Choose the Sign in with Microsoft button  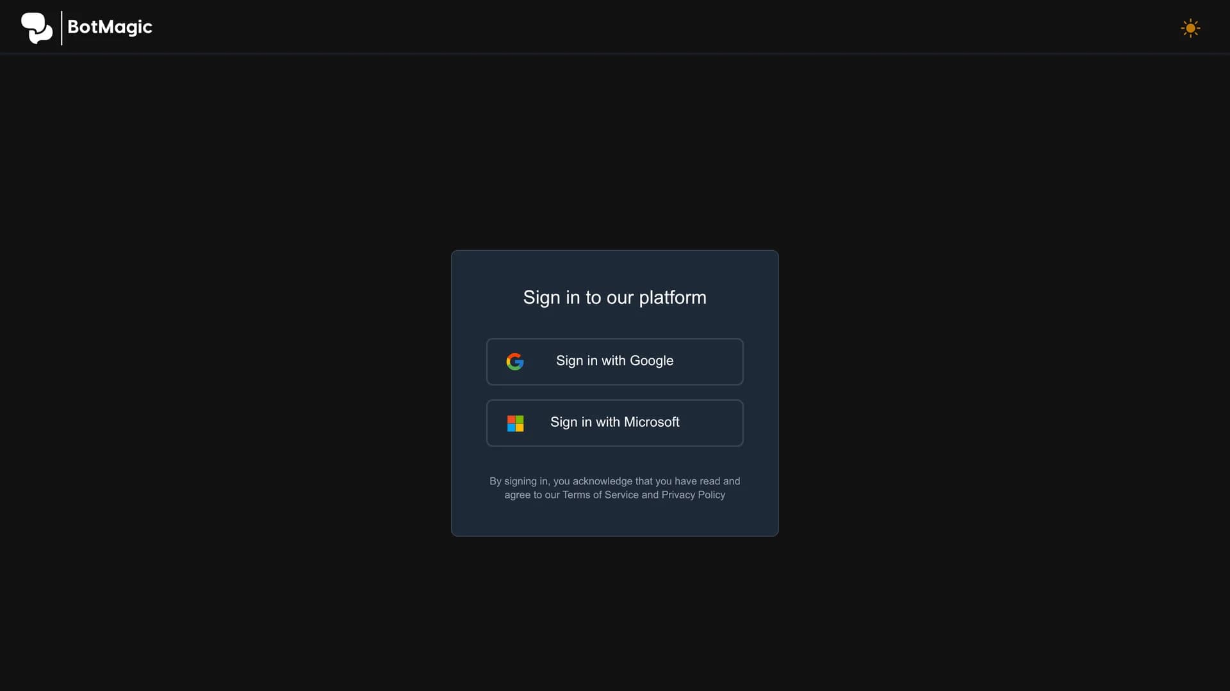(x=614, y=423)
